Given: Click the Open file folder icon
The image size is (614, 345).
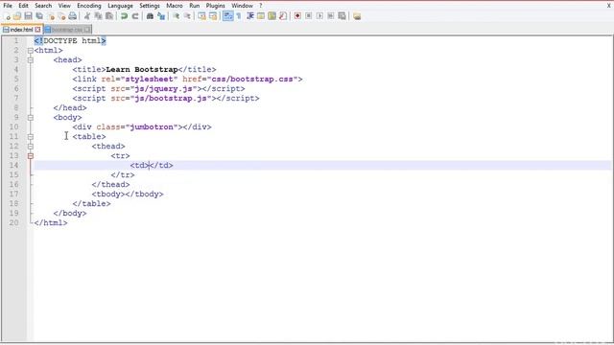Looking at the screenshot, I should (17, 16).
